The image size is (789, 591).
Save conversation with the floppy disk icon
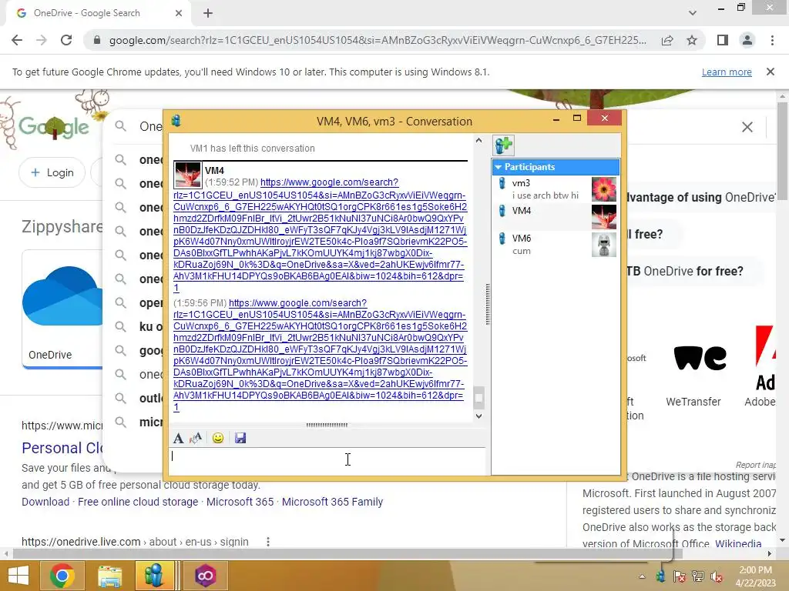coord(240,438)
